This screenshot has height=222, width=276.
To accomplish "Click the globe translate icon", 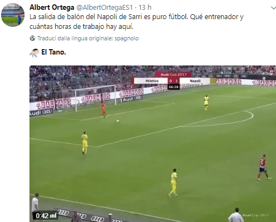I will [32, 38].
